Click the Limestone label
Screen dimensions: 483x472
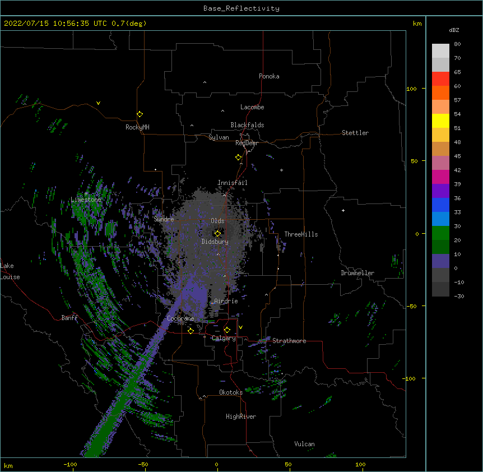(86, 200)
